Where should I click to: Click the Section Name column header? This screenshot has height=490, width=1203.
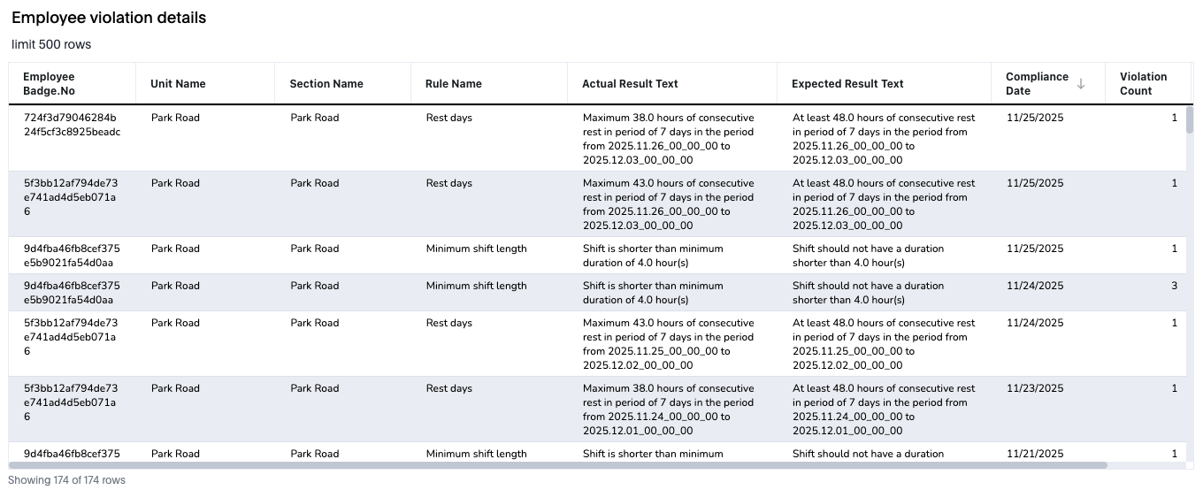(x=326, y=84)
